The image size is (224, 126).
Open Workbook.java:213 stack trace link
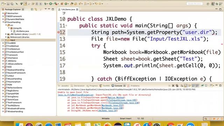[x=112, y=105]
